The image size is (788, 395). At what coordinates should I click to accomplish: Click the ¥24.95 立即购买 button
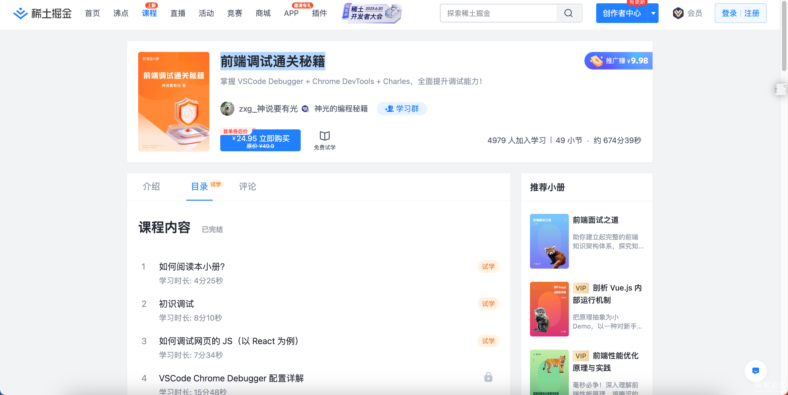point(260,140)
